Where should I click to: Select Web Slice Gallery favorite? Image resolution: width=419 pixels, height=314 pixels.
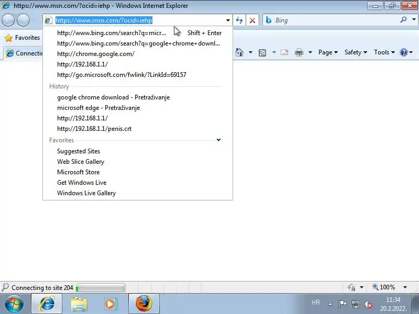click(x=138, y=162)
